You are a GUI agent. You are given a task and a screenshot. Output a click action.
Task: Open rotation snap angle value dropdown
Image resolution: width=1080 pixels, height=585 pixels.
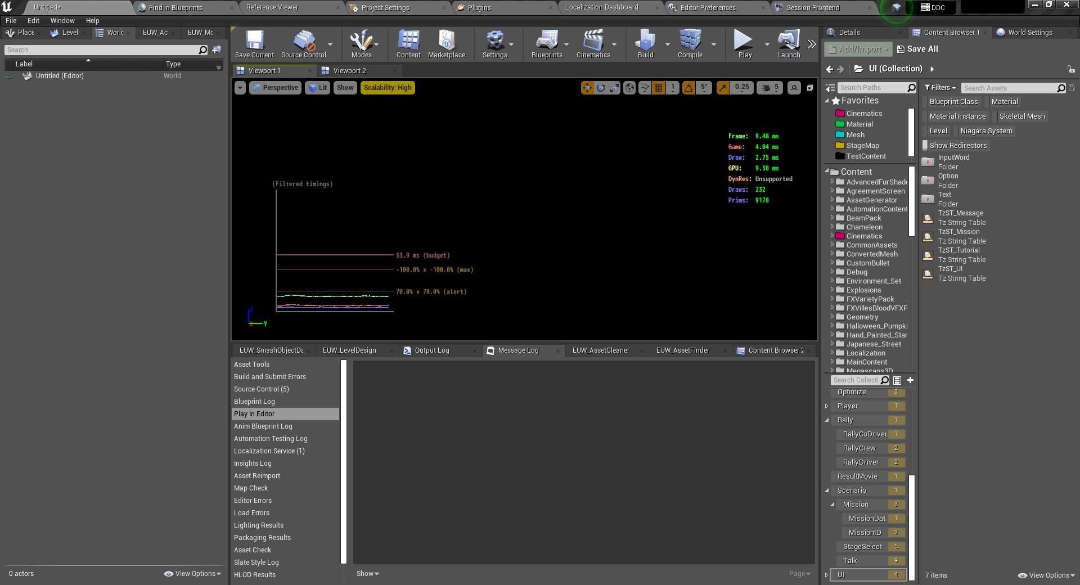coord(704,88)
